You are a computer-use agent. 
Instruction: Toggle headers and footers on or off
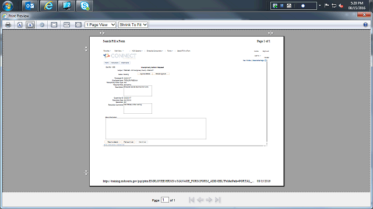(54, 24)
